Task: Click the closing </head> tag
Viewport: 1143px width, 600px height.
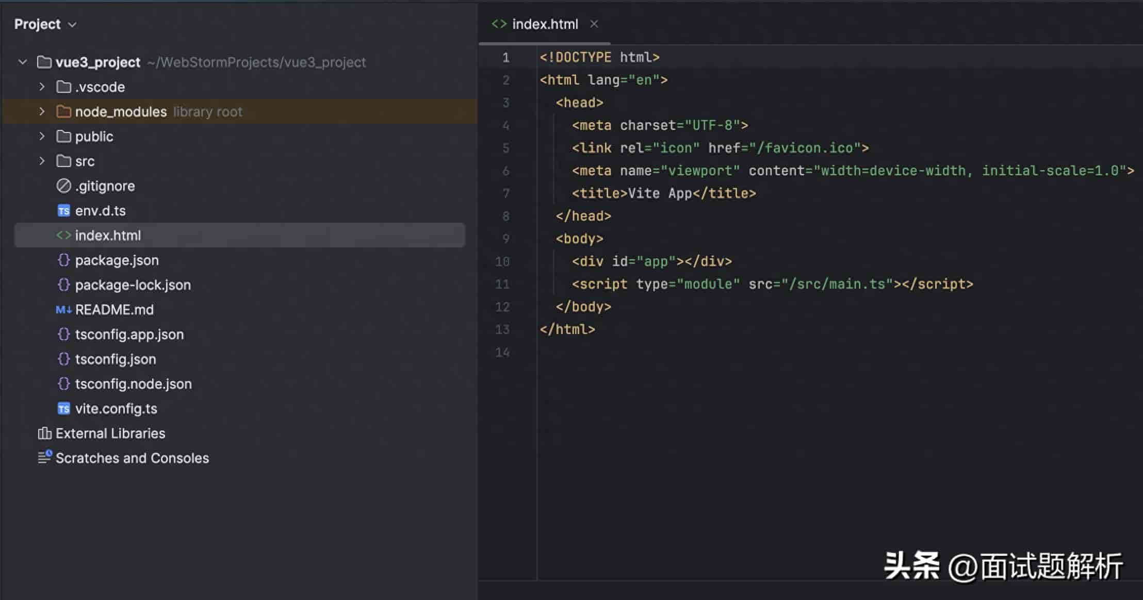Action: (x=583, y=216)
